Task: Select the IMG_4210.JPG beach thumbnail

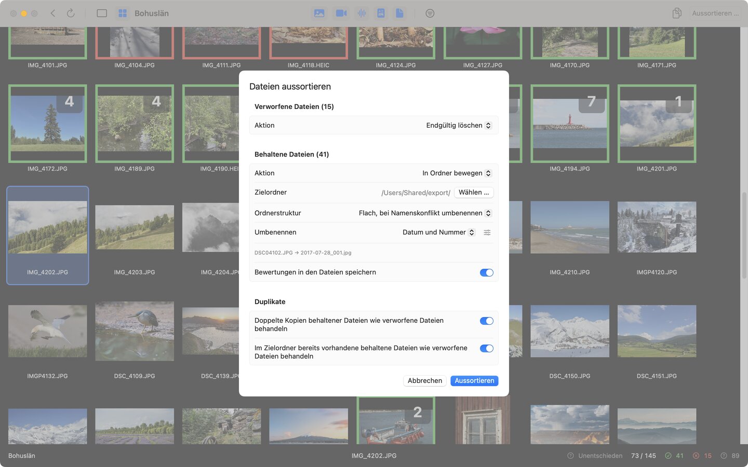Action: [x=570, y=227]
